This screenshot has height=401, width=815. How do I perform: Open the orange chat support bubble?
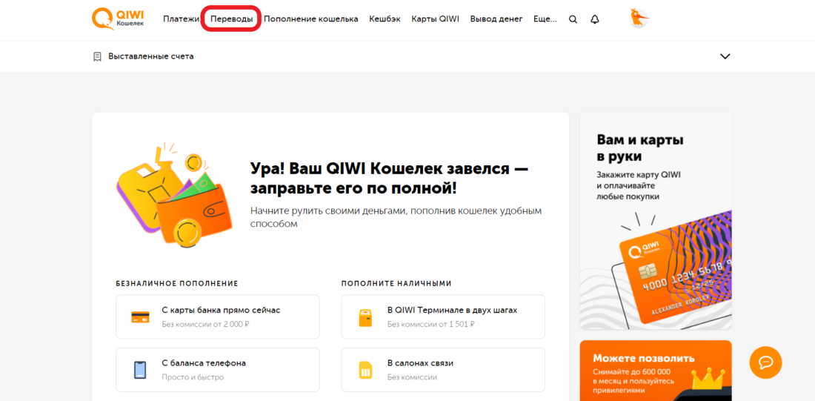[765, 362]
